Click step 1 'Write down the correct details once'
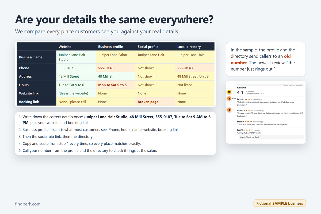Screen dimensions: 321x214 117,120
